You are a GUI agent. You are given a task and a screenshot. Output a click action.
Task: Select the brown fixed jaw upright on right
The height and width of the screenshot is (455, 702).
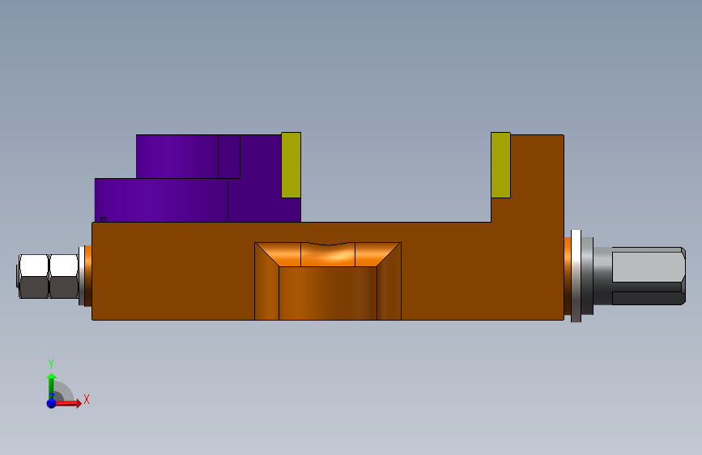pos(536,178)
